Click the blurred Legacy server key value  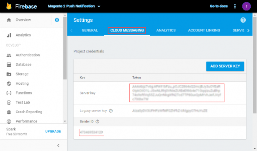point(170,111)
